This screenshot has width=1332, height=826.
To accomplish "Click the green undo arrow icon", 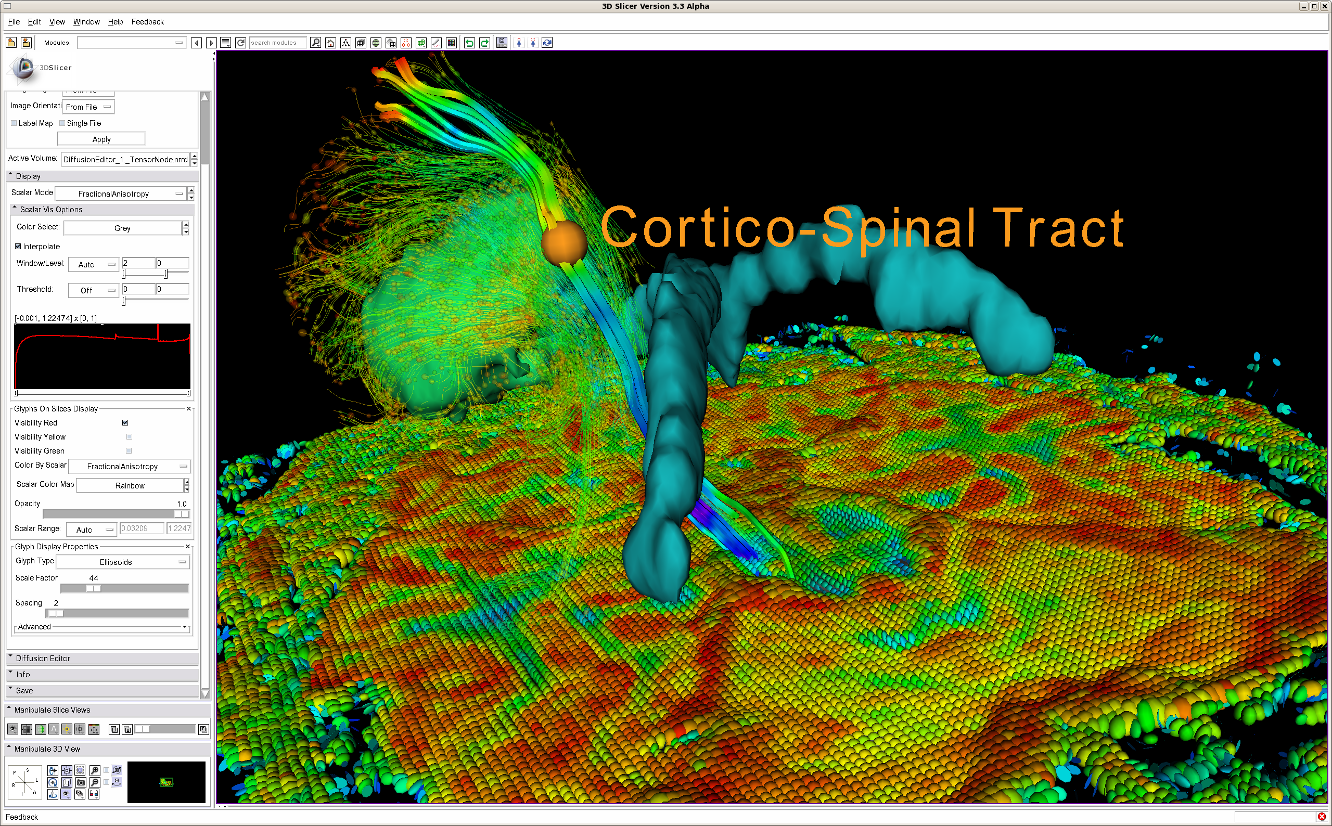I will [x=469, y=43].
